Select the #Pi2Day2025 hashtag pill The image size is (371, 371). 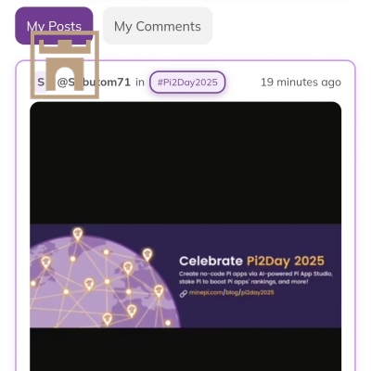[187, 83]
